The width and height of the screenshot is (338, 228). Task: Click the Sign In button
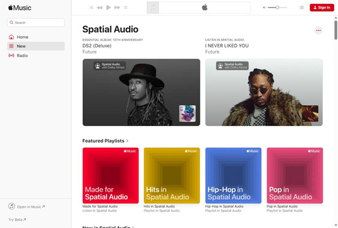(322, 7)
